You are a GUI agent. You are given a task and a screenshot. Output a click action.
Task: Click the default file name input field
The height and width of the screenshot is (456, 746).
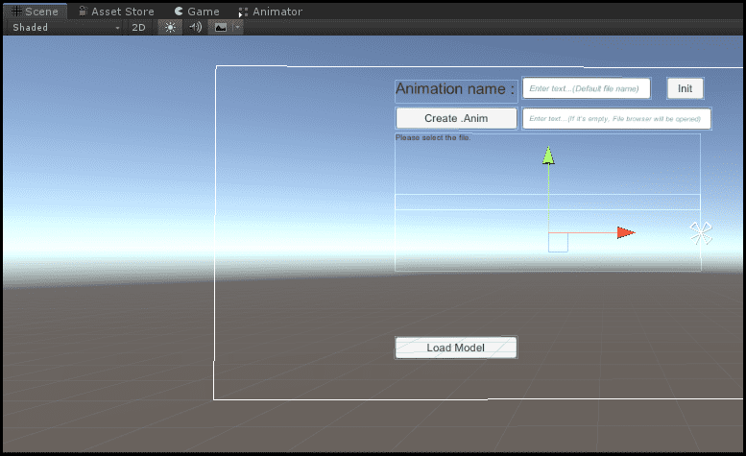click(x=586, y=88)
